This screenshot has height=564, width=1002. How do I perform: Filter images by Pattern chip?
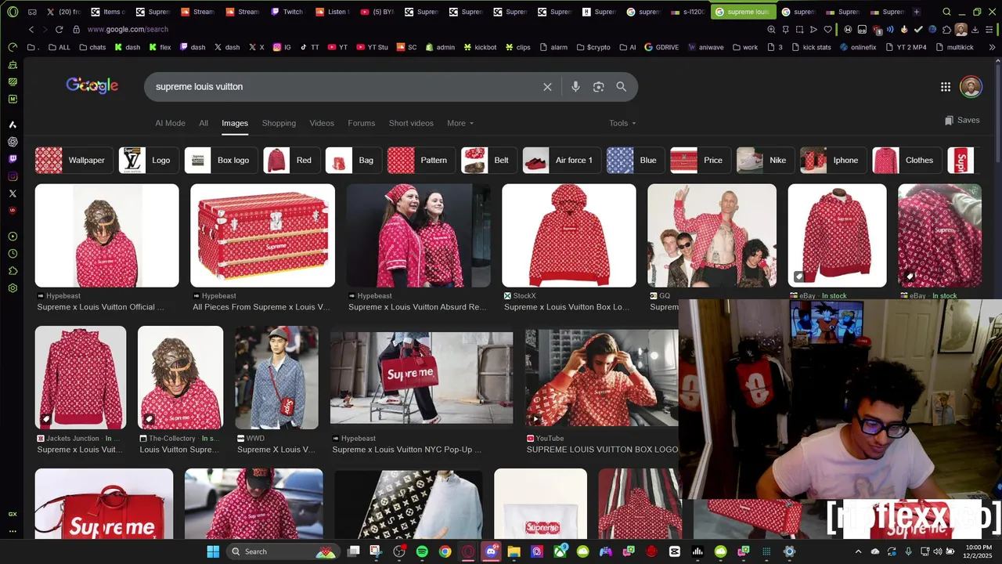tap(421, 160)
